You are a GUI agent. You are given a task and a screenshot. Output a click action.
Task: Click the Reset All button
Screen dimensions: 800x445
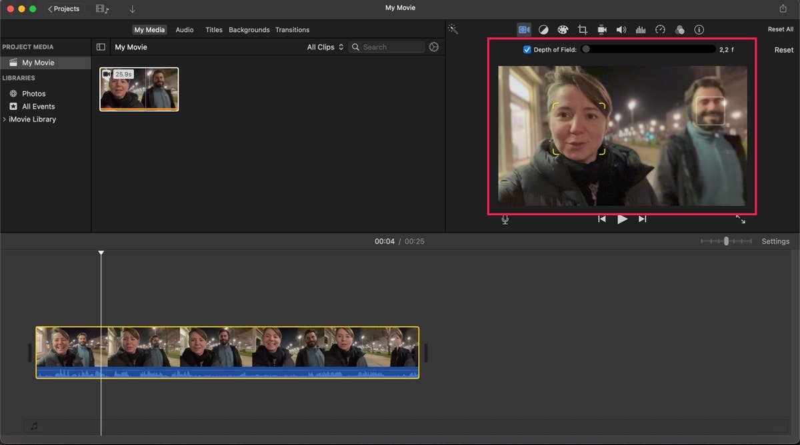pos(780,29)
